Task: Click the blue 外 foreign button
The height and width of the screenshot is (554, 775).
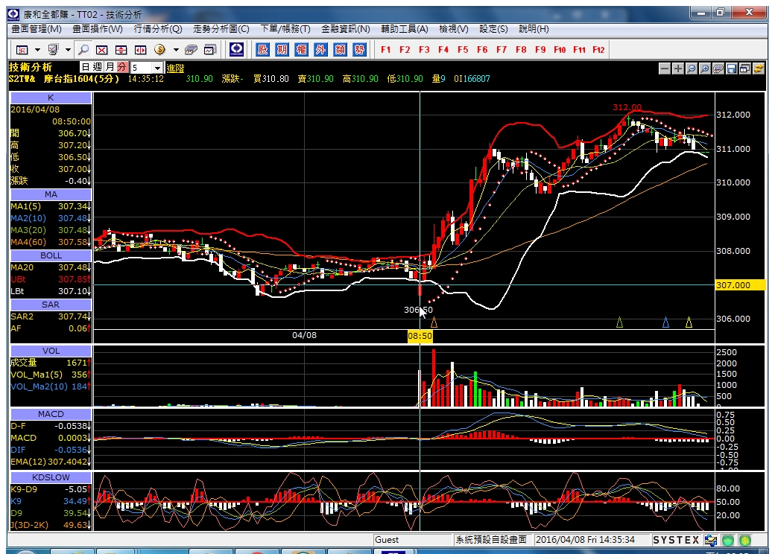Action: tap(320, 49)
